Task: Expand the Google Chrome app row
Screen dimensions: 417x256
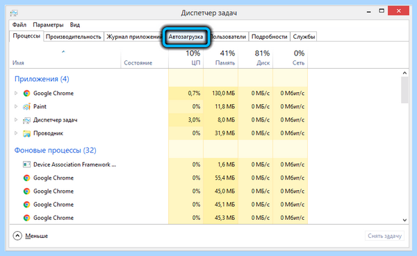Action: (16, 93)
